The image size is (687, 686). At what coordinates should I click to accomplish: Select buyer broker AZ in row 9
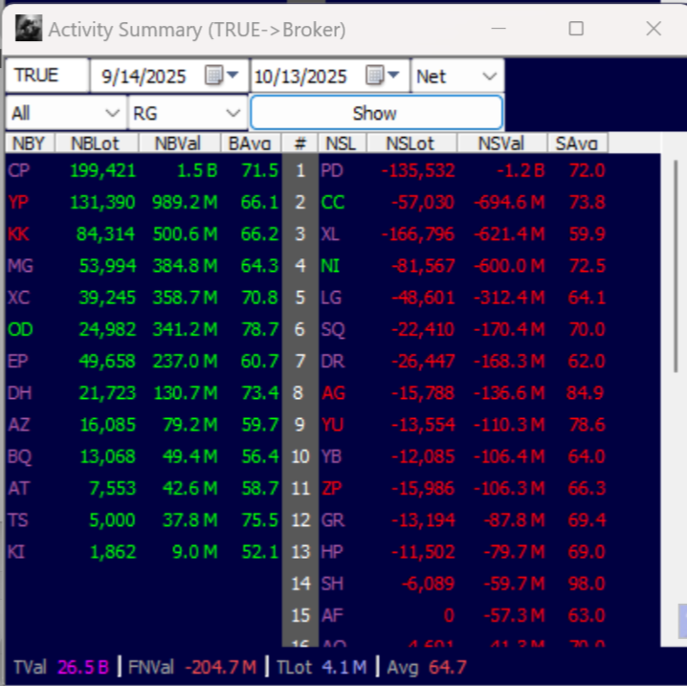pos(18,425)
